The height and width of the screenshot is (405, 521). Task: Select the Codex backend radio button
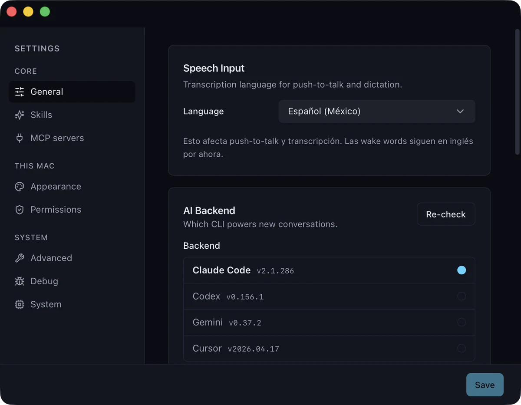tap(462, 296)
